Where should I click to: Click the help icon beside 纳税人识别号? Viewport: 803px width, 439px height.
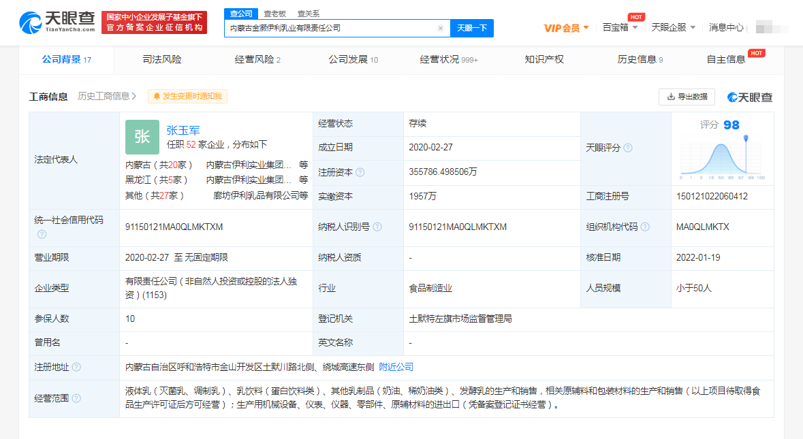click(x=377, y=227)
